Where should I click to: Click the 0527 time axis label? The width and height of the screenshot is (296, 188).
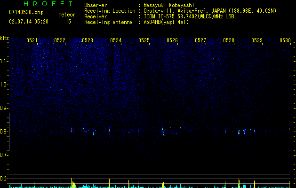(200, 40)
